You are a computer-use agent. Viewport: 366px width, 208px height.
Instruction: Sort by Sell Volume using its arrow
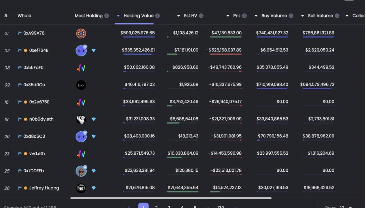[302, 16]
